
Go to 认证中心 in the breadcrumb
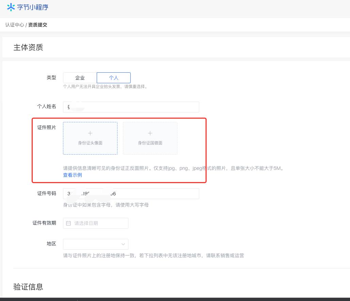[x=14, y=25]
